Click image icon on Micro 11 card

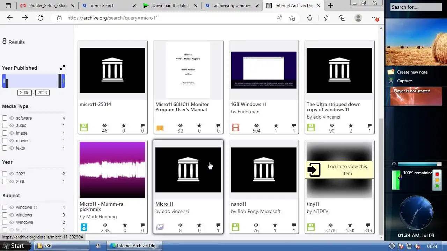(x=160, y=227)
